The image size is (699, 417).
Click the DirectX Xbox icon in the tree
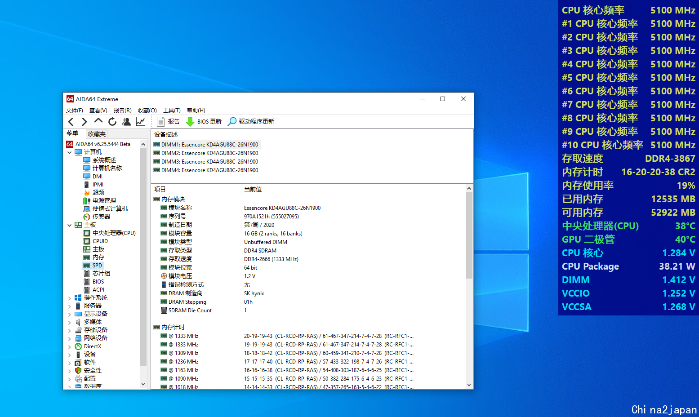(x=78, y=346)
